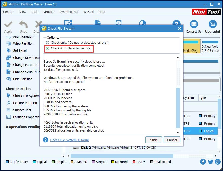Click Surface Test text
223x171 pixels.
point(22,110)
